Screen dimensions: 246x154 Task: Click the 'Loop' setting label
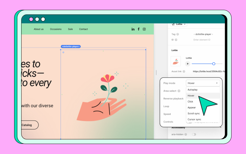tap(166, 106)
